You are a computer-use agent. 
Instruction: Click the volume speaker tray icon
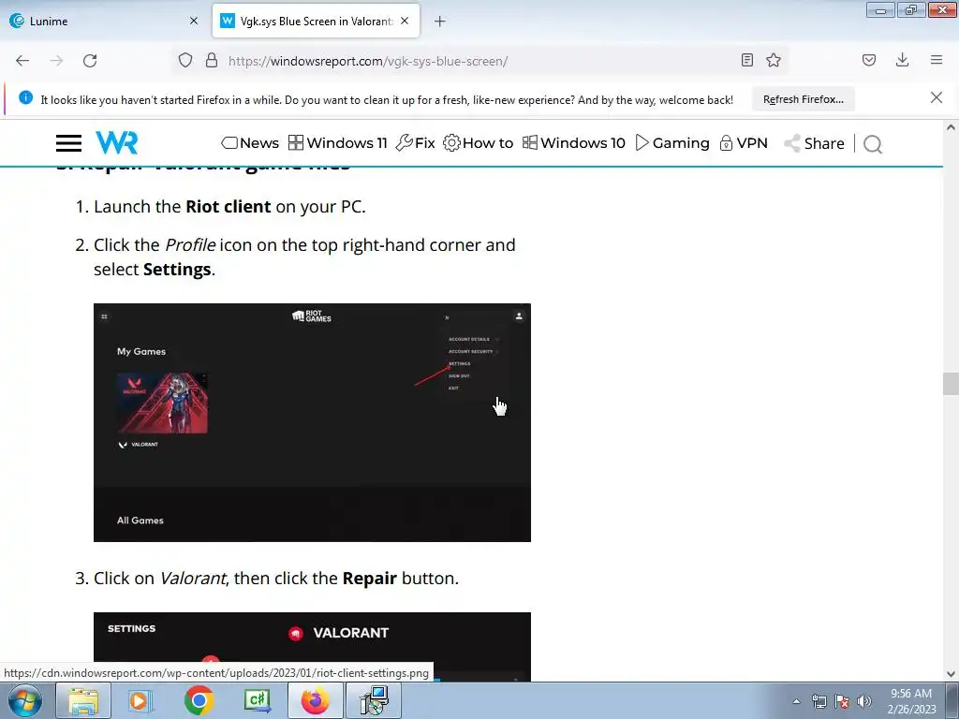tap(864, 701)
